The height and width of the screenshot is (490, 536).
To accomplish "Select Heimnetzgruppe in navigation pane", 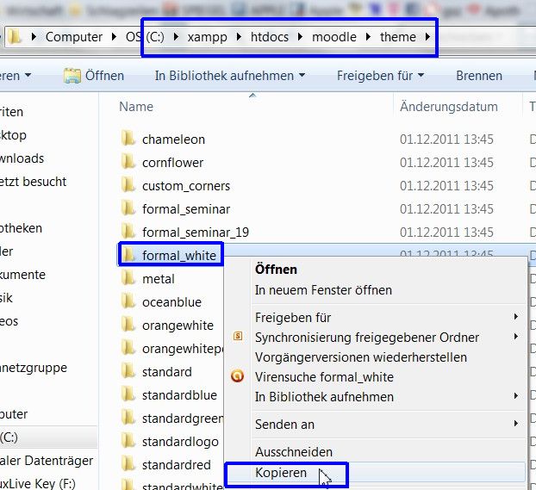I will 34,368.
